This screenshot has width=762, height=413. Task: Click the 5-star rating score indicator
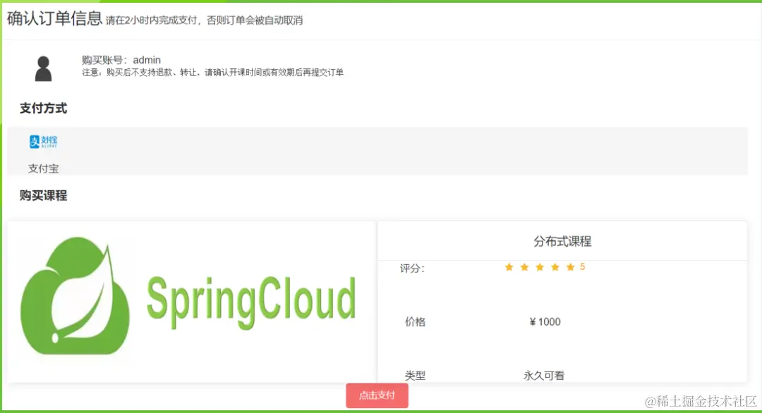(x=581, y=267)
